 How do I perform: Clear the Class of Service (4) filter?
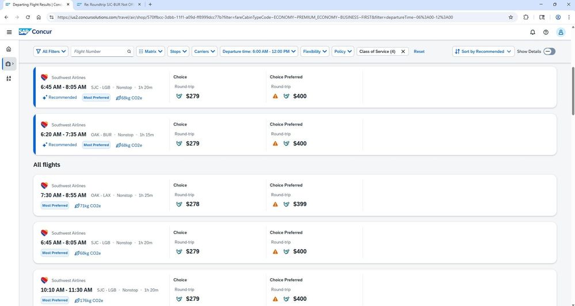pos(403,52)
